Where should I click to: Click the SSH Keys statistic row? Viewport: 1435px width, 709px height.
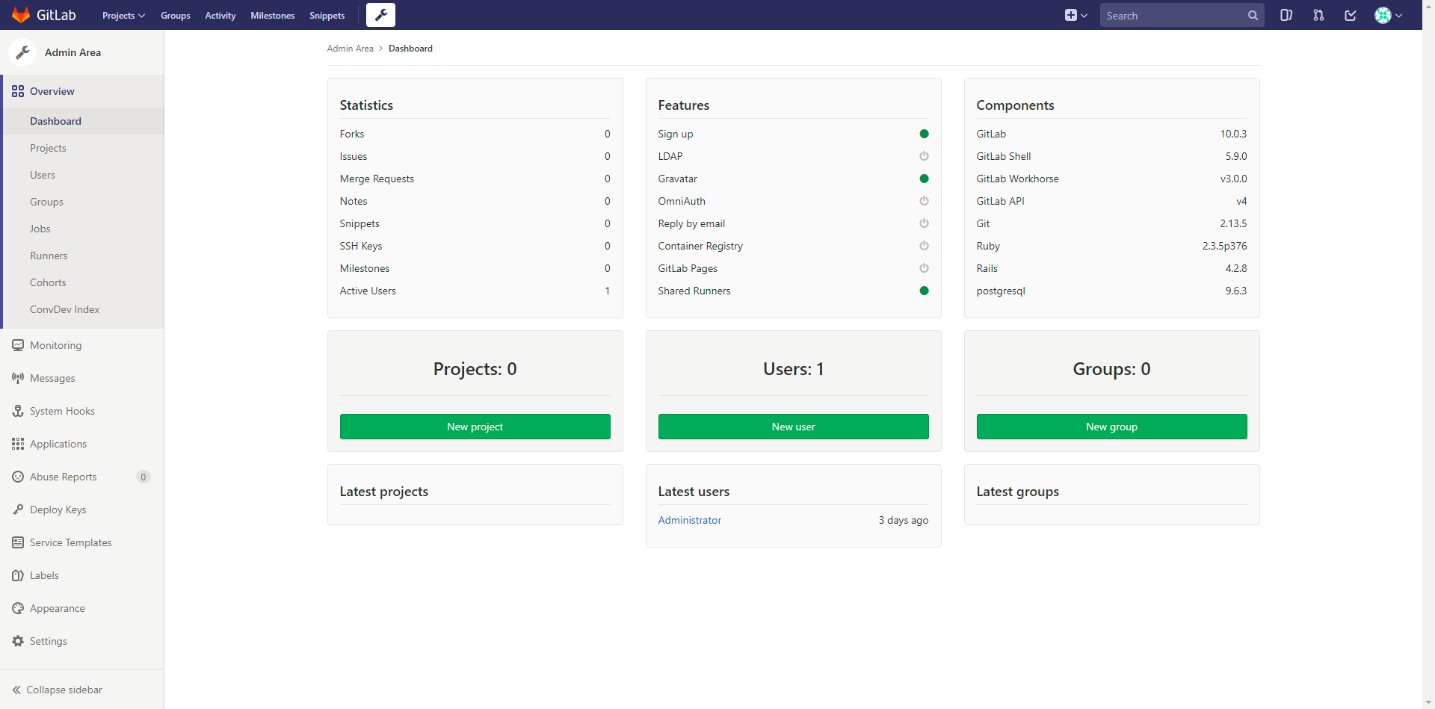point(475,246)
